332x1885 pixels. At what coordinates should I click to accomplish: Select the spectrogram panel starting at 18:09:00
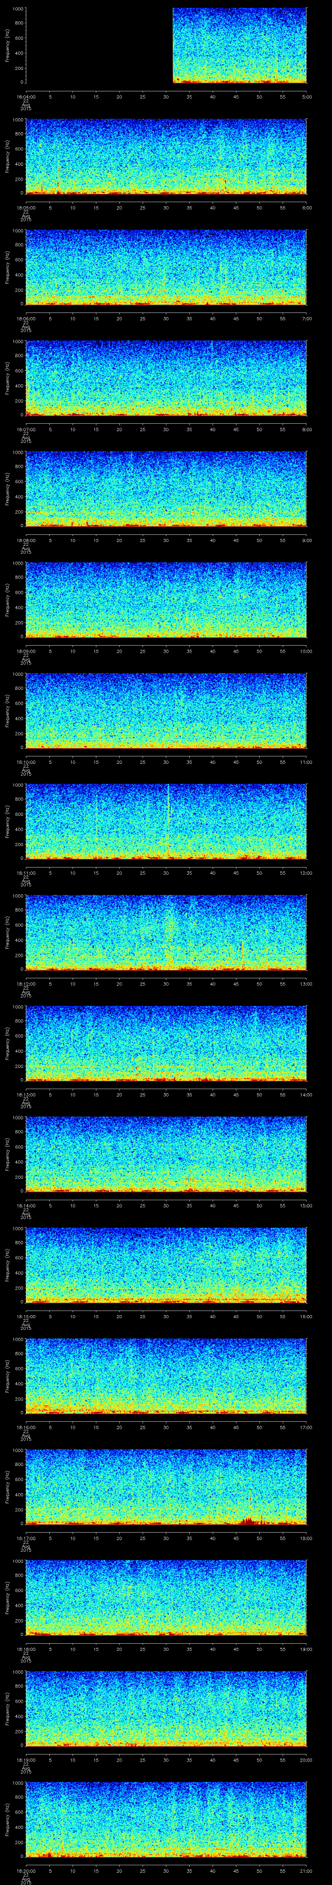(x=166, y=600)
